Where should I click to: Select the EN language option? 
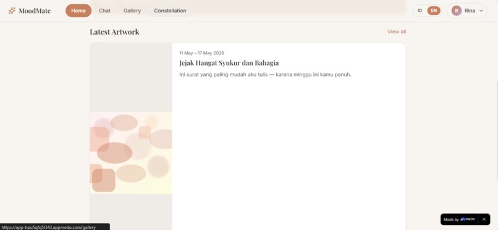click(x=434, y=11)
